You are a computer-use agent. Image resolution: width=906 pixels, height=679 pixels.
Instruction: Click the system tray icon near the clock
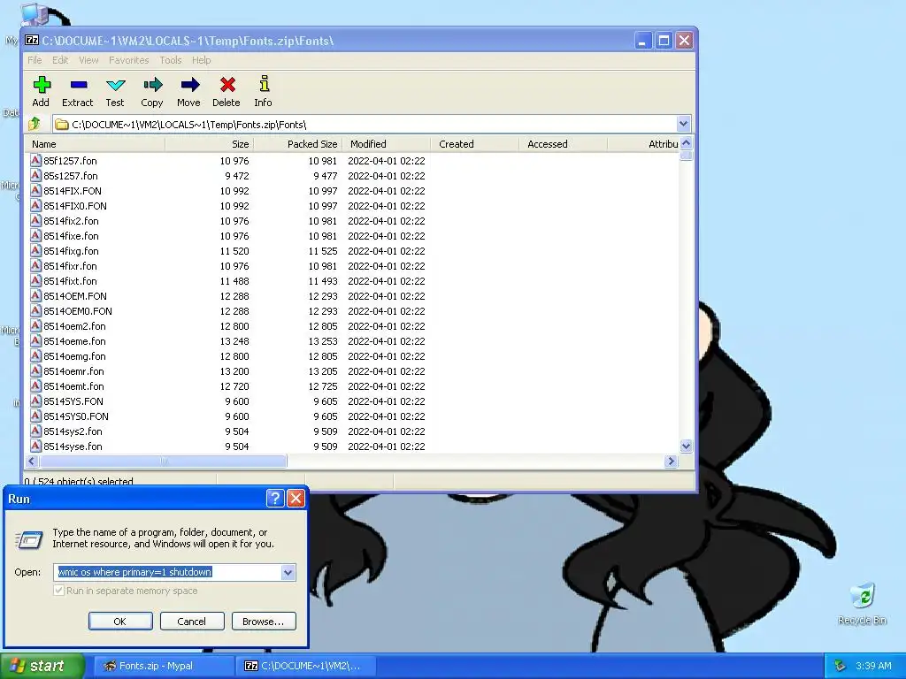(840, 666)
